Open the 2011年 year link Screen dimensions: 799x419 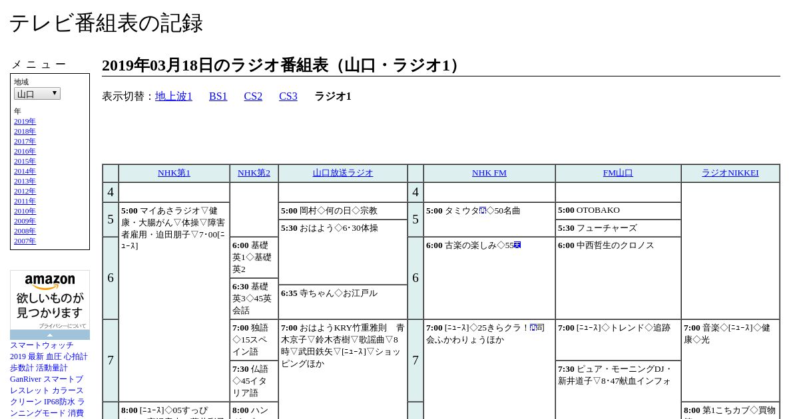coord(25,202)
